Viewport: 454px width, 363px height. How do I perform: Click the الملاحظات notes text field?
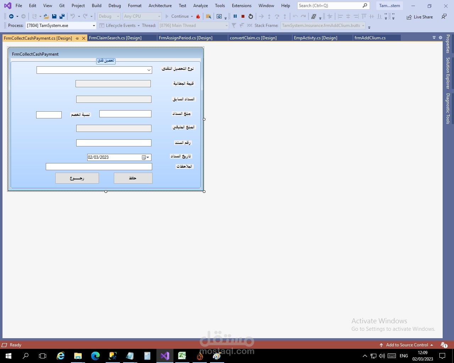point(99,167)
